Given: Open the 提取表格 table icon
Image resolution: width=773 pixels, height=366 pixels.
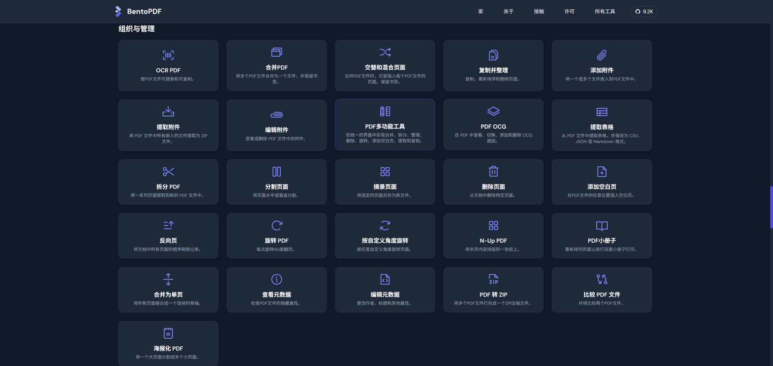Looking at the screenshot, I should (x=602, y=111).
